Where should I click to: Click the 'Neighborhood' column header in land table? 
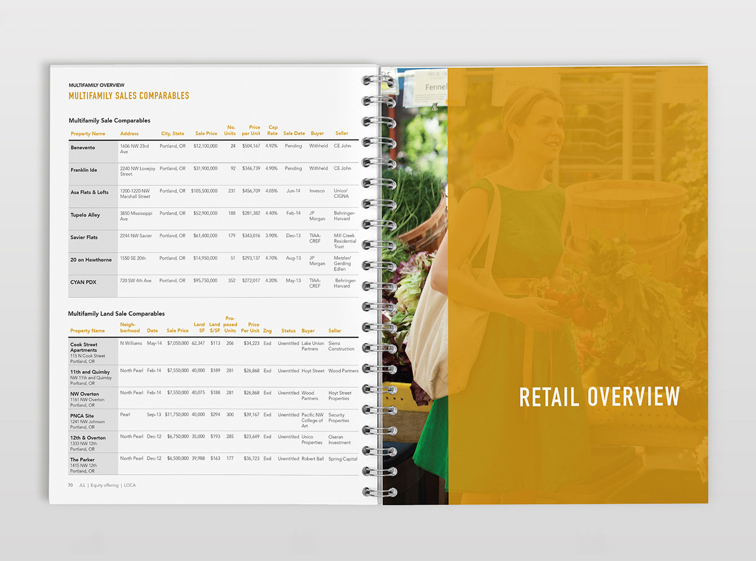click(x=130, y=328)
